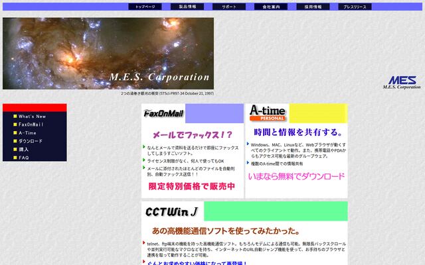Go to 製品情報 in top navigation
The width and height of the screenshot is (425, 265).
[x=187, y=7]
